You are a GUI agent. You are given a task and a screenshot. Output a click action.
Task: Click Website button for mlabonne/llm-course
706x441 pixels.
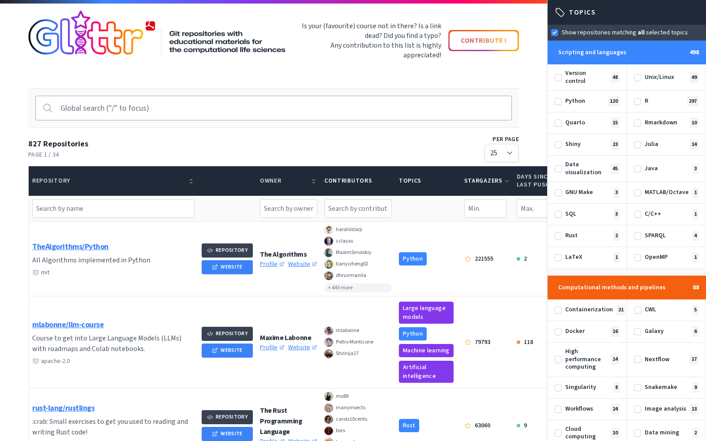click(227, 351)
